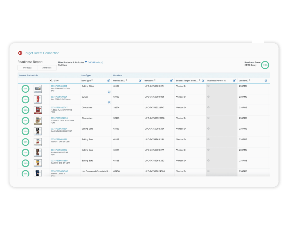
Task: Edit the Business Partner ID column
Action: click(x=234, y=81)
